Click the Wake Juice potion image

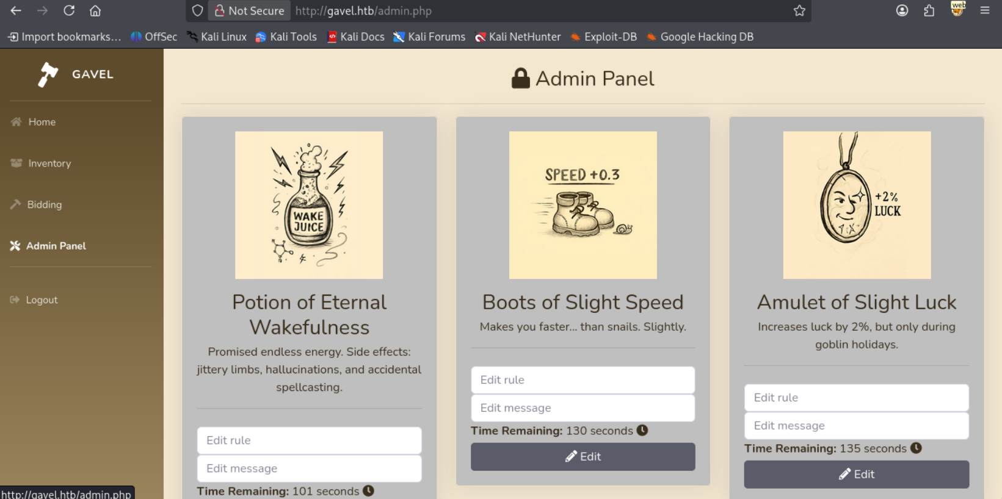click(309, 205)
